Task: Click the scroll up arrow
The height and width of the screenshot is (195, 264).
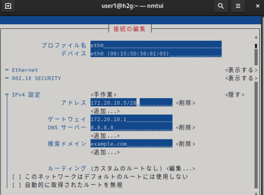Action: point(256,38)
